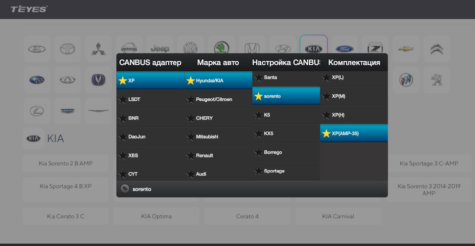Toggle the star next to XP(AMP-35)
This screenshot has height=246, width=475.
326,133
